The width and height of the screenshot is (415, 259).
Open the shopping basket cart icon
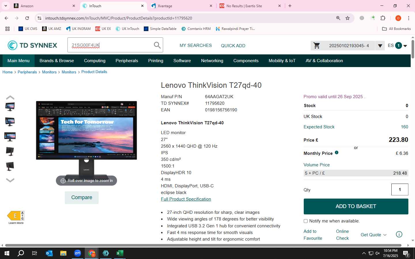pyautogui.click(x=317, y=45)
